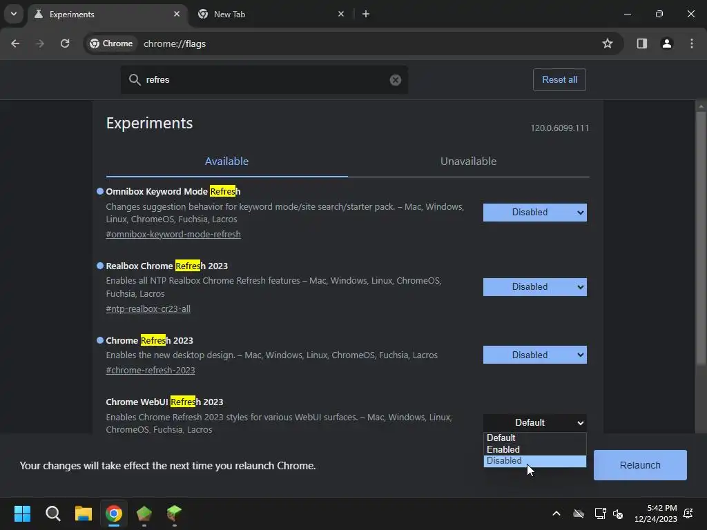
Task: Open the side panel icon
Action: click(x=641, y=43)
